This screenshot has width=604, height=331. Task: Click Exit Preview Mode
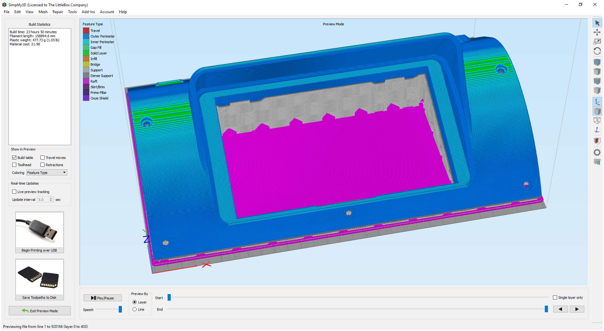(x=40, y=311)
